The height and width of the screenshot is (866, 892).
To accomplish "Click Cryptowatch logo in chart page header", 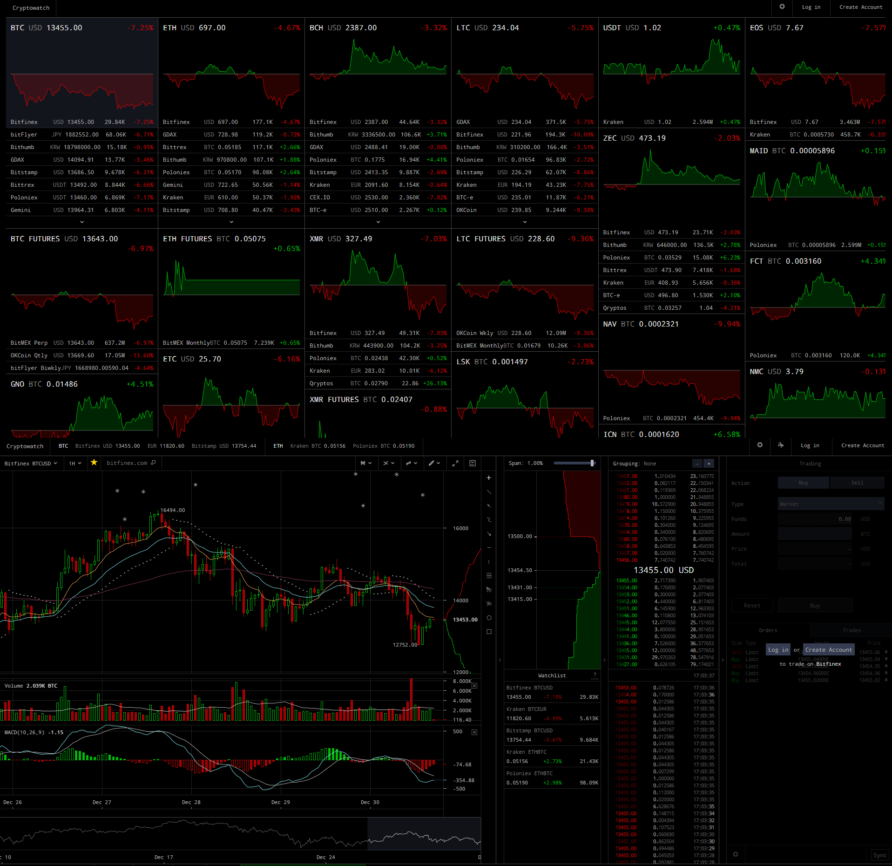I will (x=25, y=446).
